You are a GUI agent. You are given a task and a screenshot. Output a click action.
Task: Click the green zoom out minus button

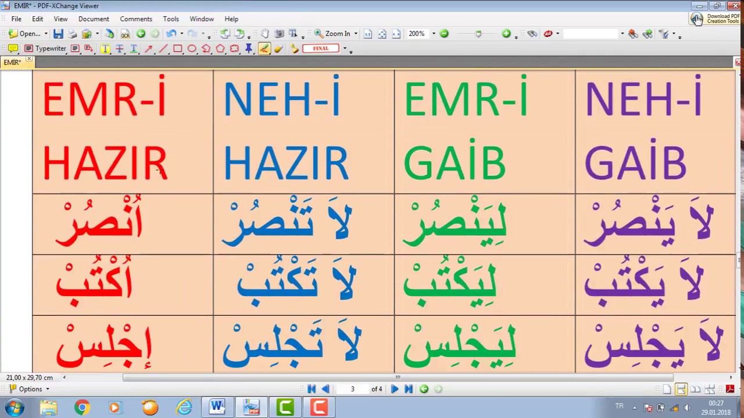(x=444, y=34)
